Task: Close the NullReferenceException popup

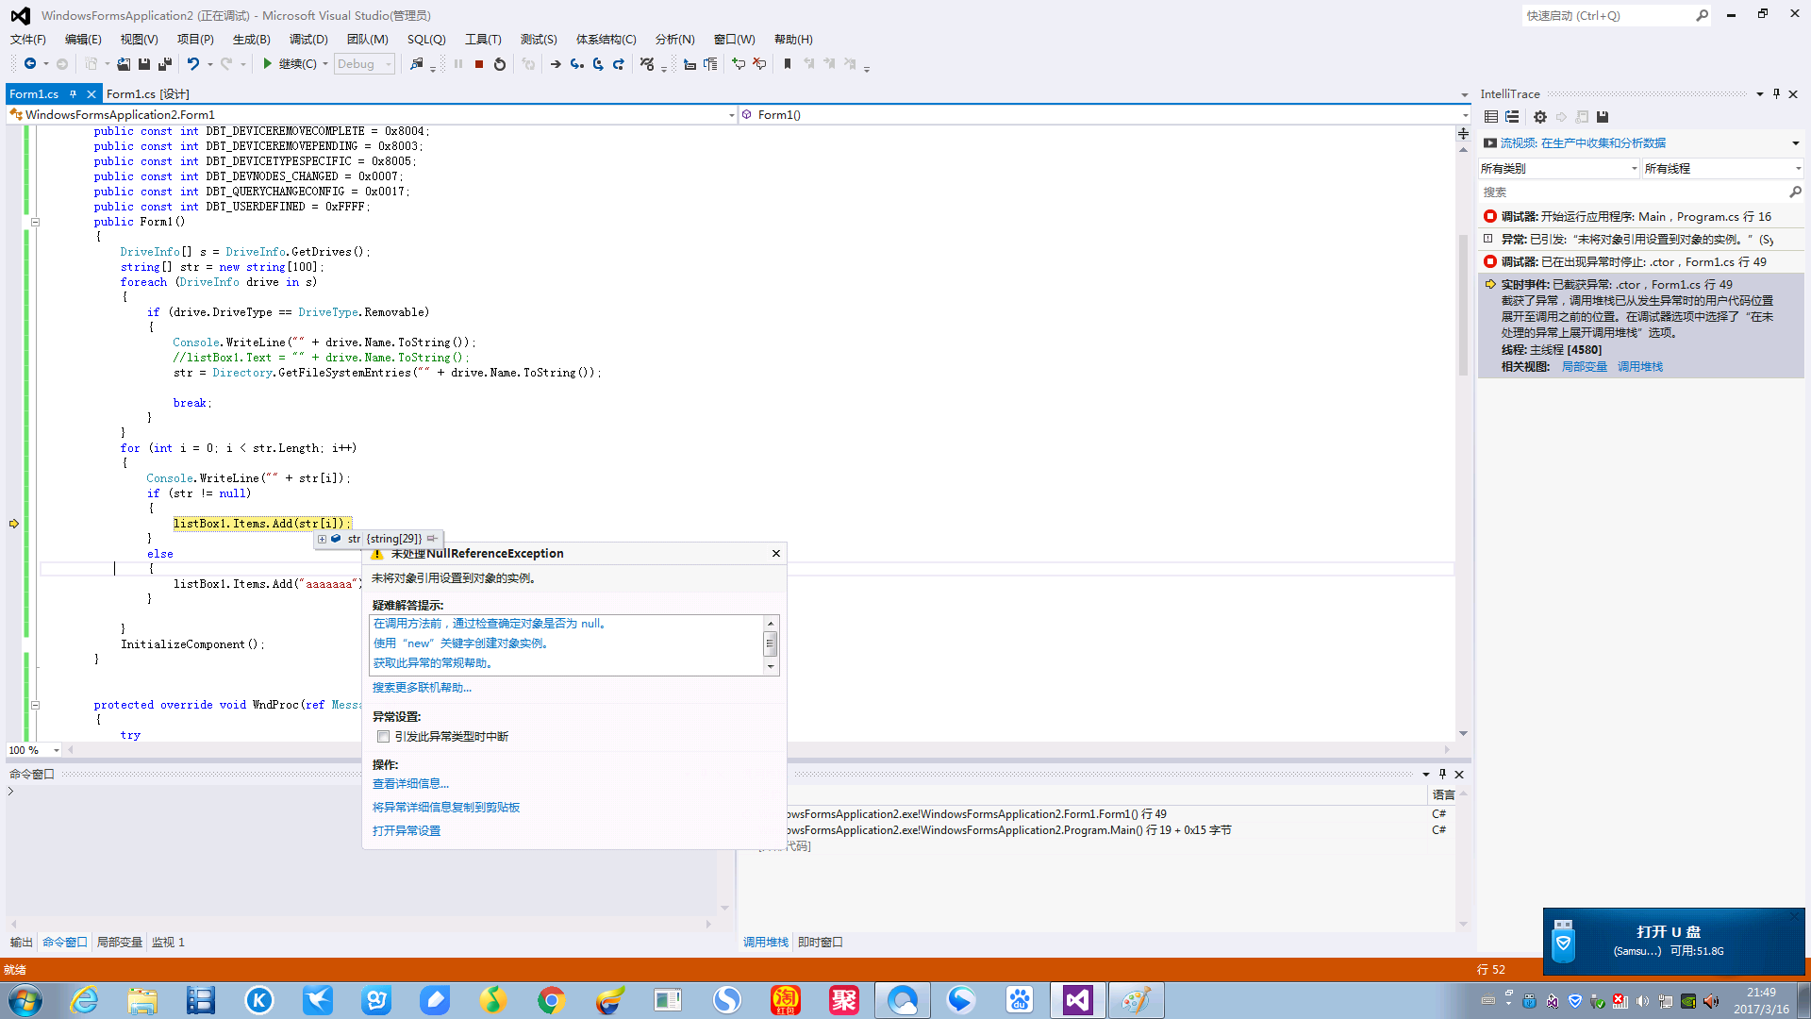Action: click(x=776, y=554)
